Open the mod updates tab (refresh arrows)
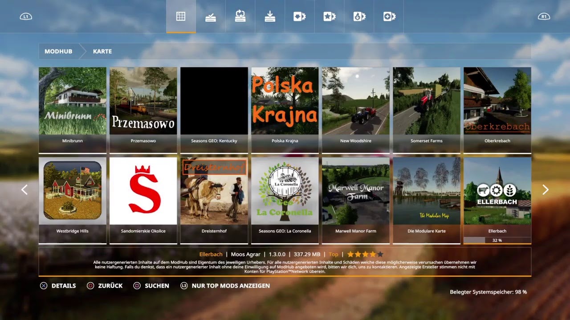This screenshot has width=570, height=320. point(240,16)
